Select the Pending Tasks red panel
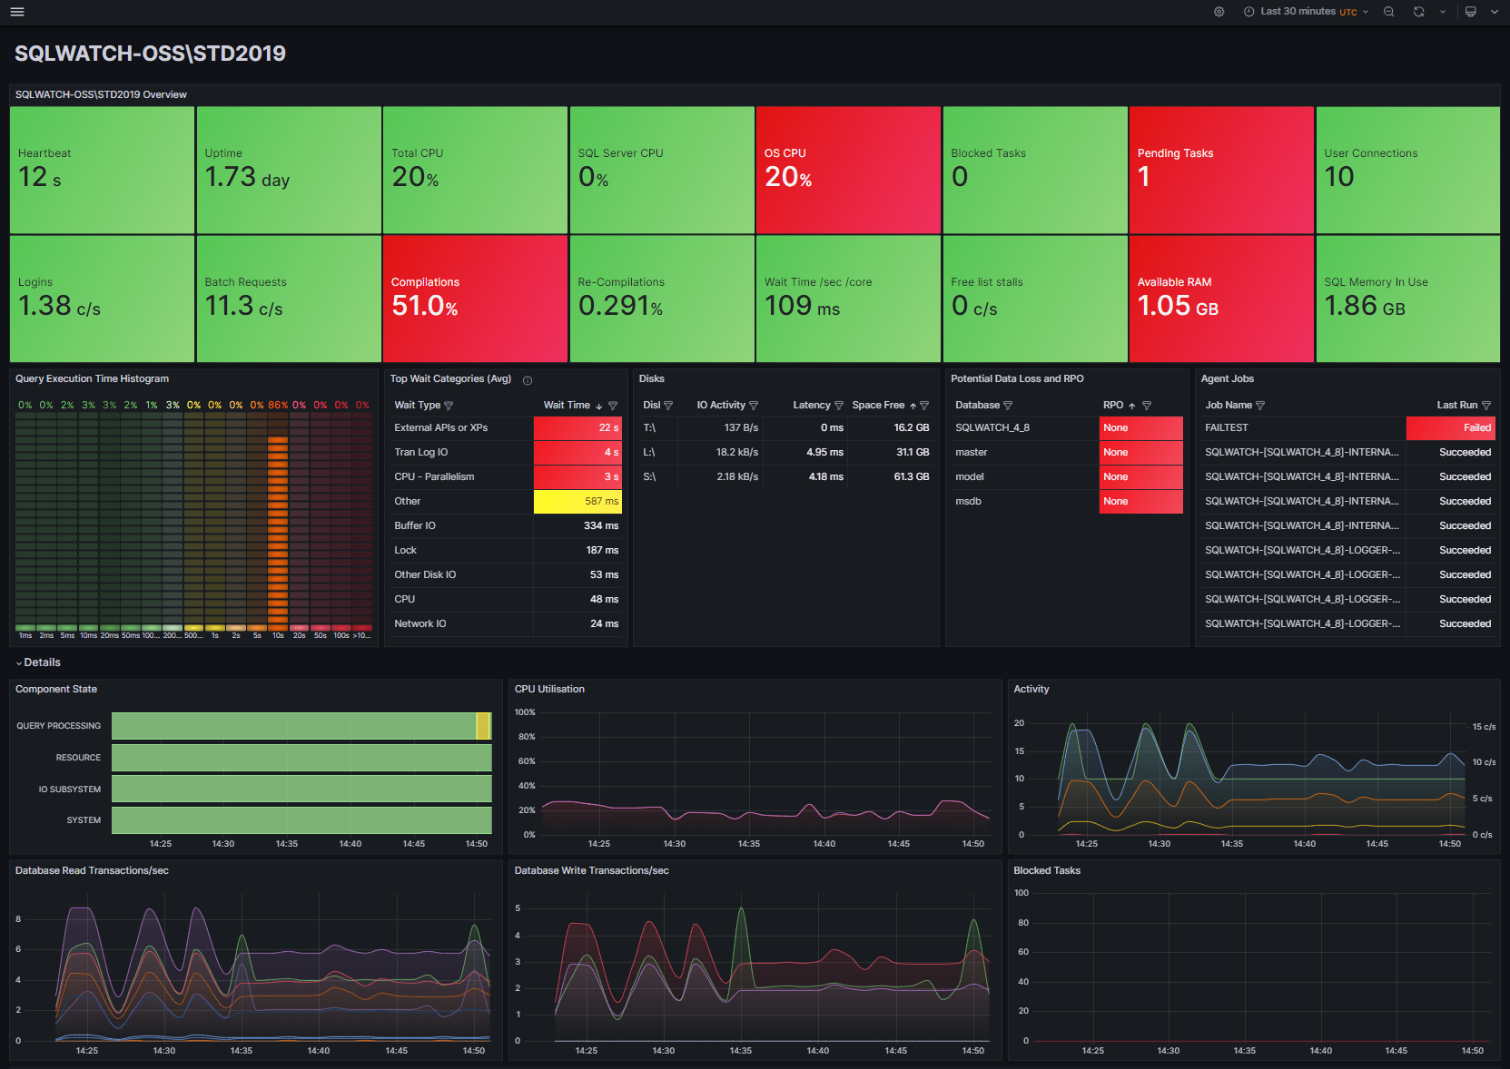This screenshot has width=1510, height=1069. click(1221, 171)
